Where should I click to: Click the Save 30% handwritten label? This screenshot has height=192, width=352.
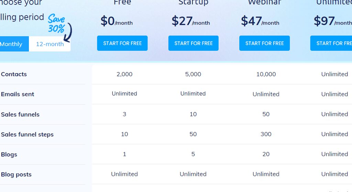pos(56,24)
